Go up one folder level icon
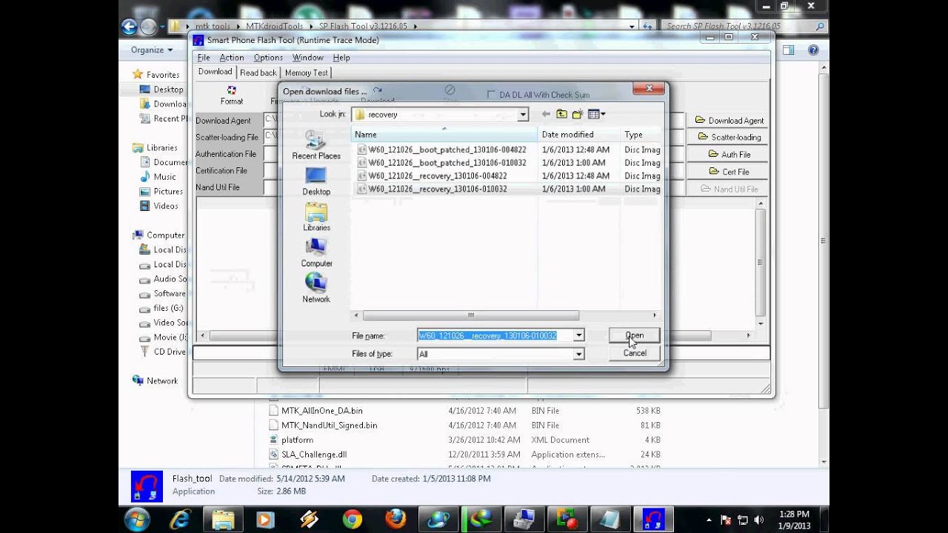Image resolution: width=948 pixels, height=533 pixels. pyautogui.click(x=561, y=114)
